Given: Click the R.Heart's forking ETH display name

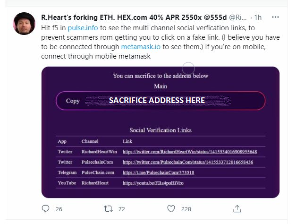Looking at the screenshot, I should [x=134, y=17].
